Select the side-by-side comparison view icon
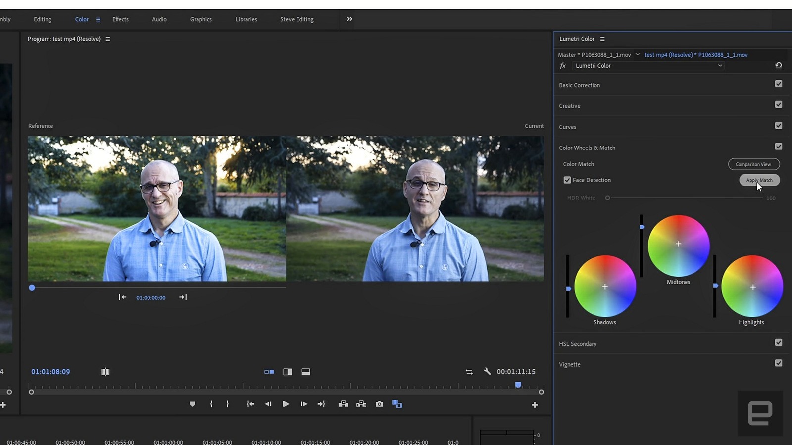The image size is (792, 445). [269, 372]
